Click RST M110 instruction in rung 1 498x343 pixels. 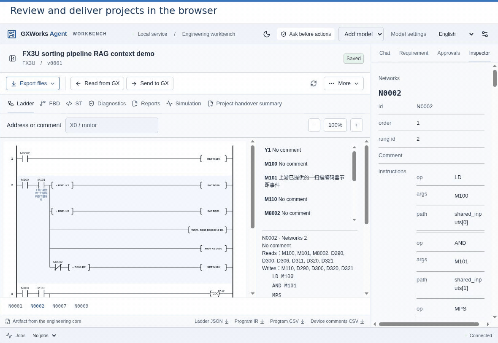(214, 159)
